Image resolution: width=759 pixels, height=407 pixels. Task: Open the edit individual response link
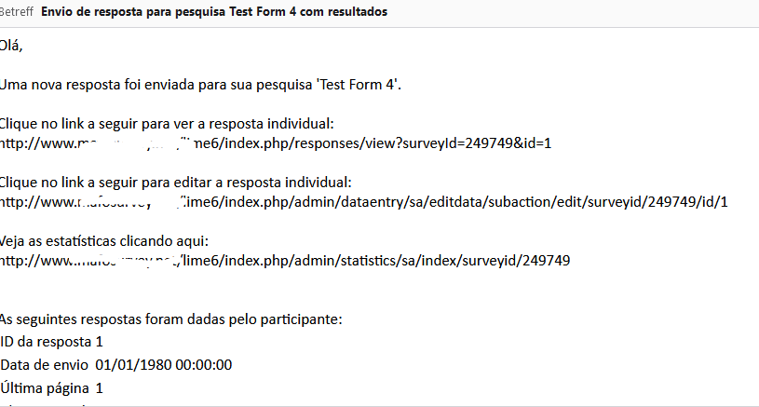click(x=363, y=202)
